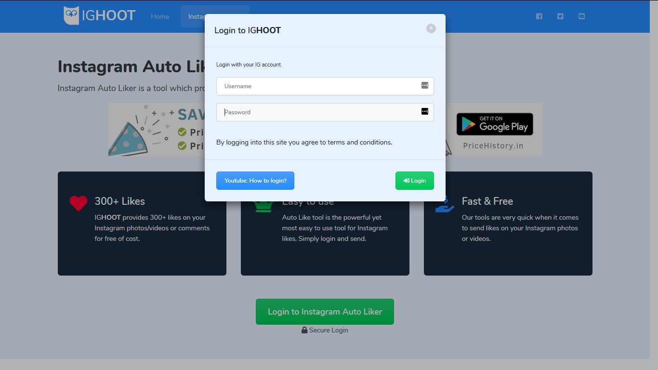The height and width of the screenshot is (370, 658).
Task: Submit with the green Login button
Action: (x=415, y=181)
